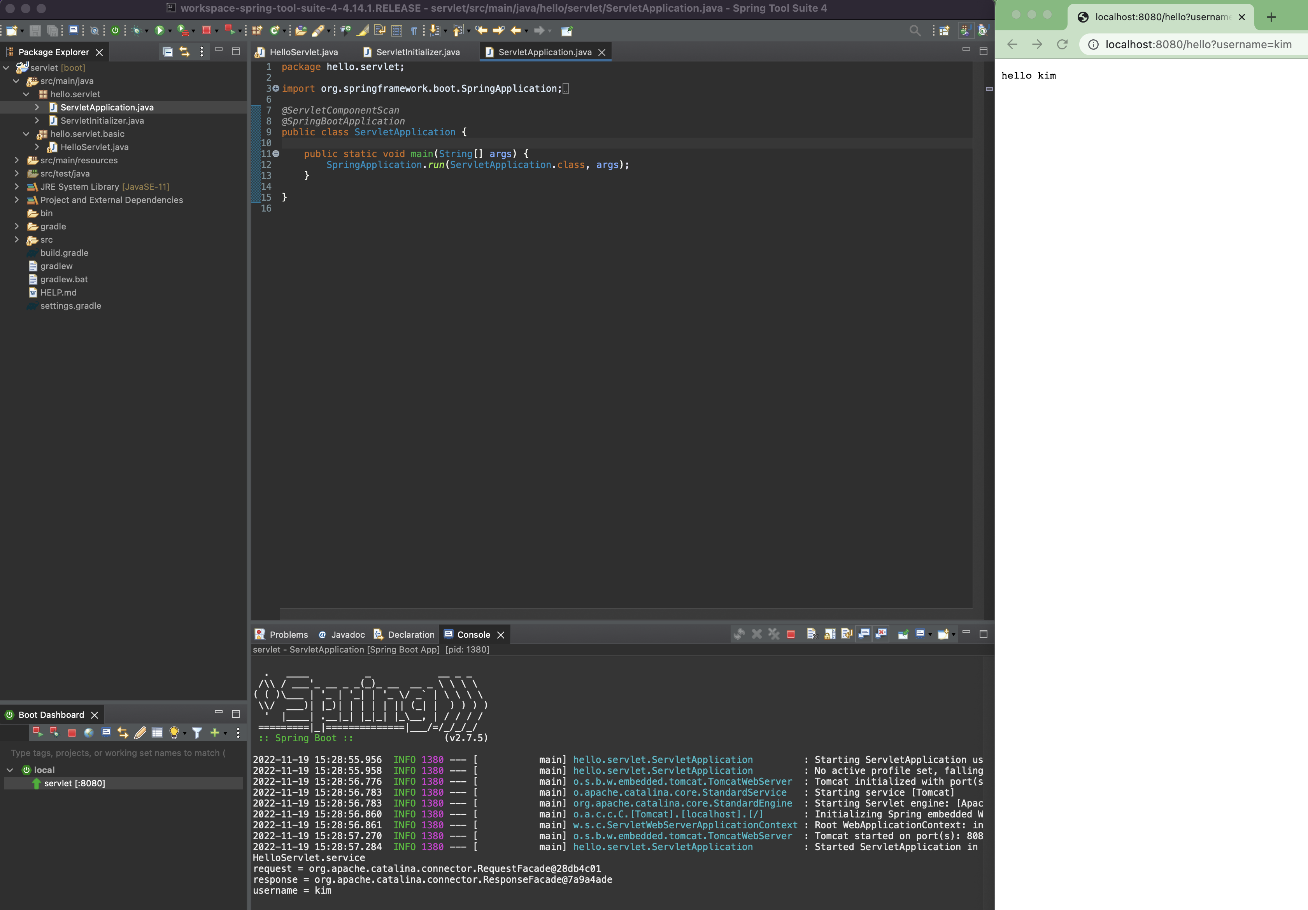Click the Back navigation arrow in IDE toolbar

[516, 30]
